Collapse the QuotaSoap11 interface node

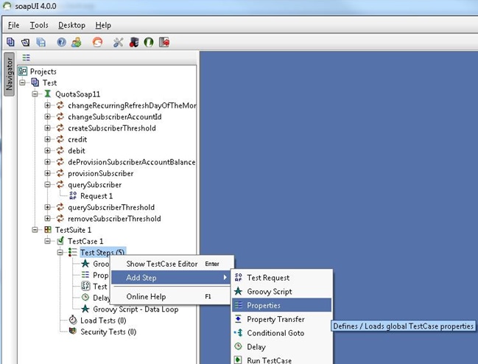35,94
